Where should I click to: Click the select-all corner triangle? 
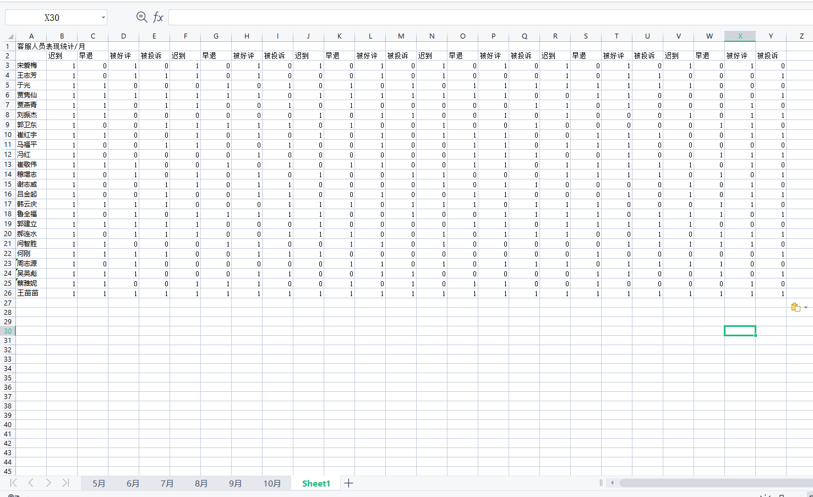coord(10,36)
